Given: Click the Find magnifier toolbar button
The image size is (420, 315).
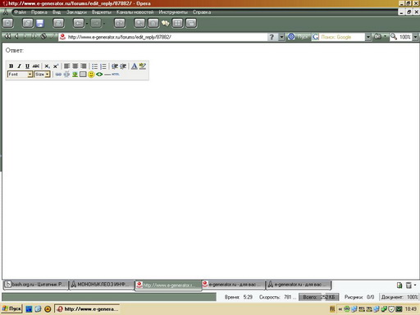Looking at the screenshot, I should (x=139, y=23).
